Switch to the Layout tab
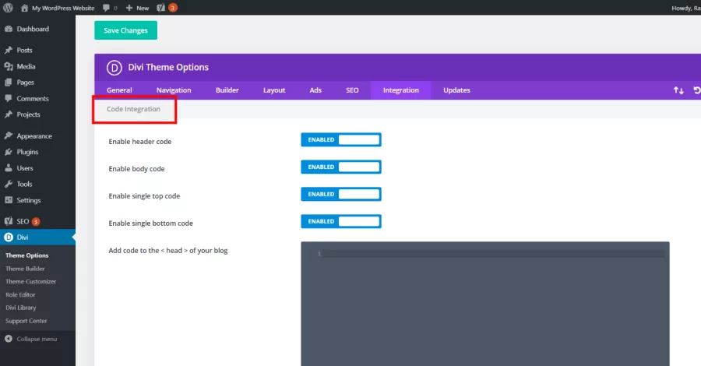This screenshot has height=366, width=701. (274, 90)
